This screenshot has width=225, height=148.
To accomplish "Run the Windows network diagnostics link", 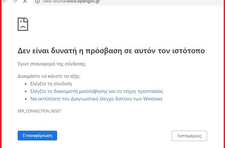I will pos(96,99).
